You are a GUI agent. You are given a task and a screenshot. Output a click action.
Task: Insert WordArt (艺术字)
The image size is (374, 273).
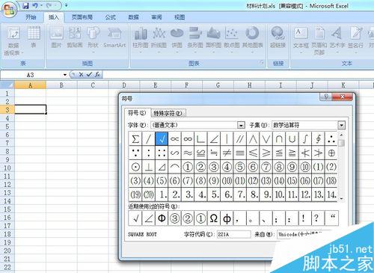(337, 39)
